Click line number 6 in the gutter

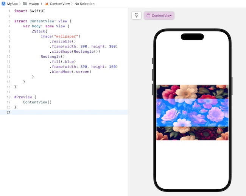coord(9,36)
